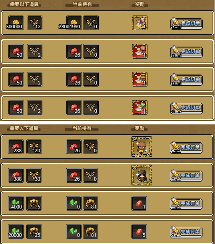Click the 王 red reward bag icon
215x244 pixels.
pyautogui.click(x=139, y=79)
